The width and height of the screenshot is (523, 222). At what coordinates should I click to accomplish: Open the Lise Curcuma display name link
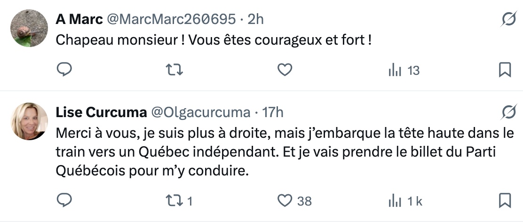click(100, 113)
